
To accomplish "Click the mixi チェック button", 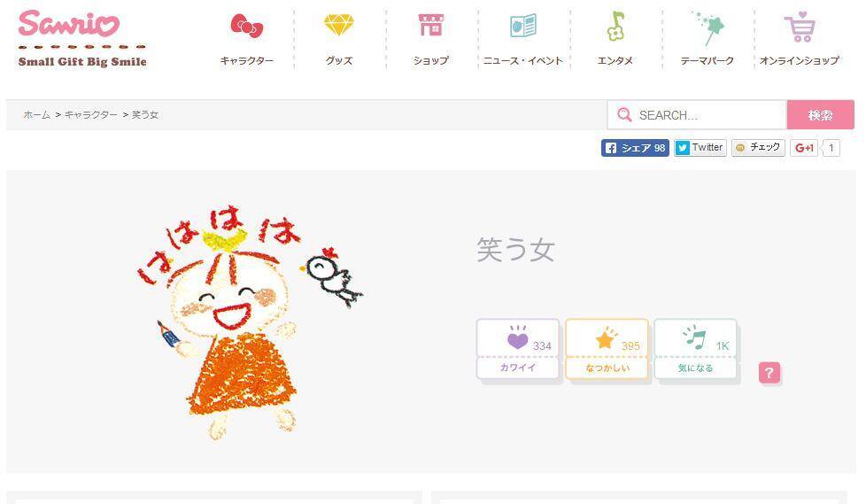I will 758,148.
